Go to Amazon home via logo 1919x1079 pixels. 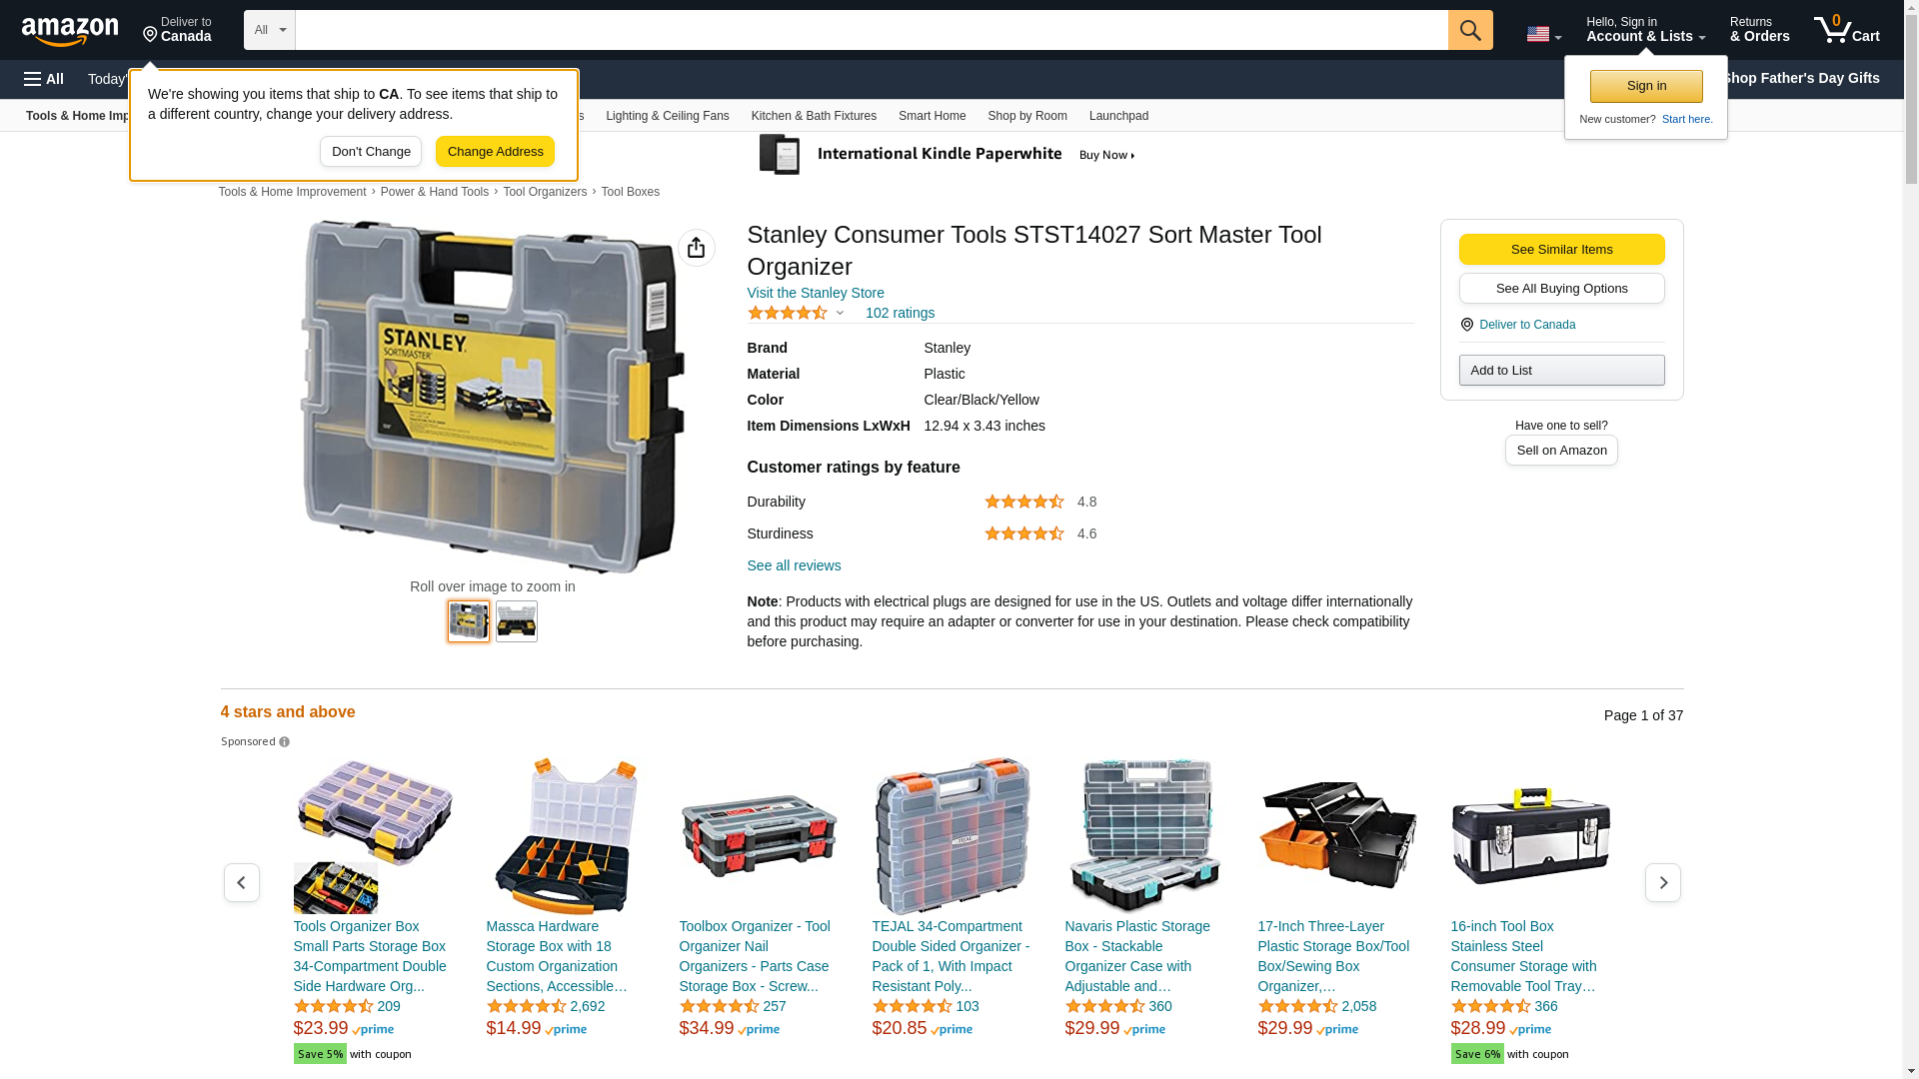tap(70, 31)
